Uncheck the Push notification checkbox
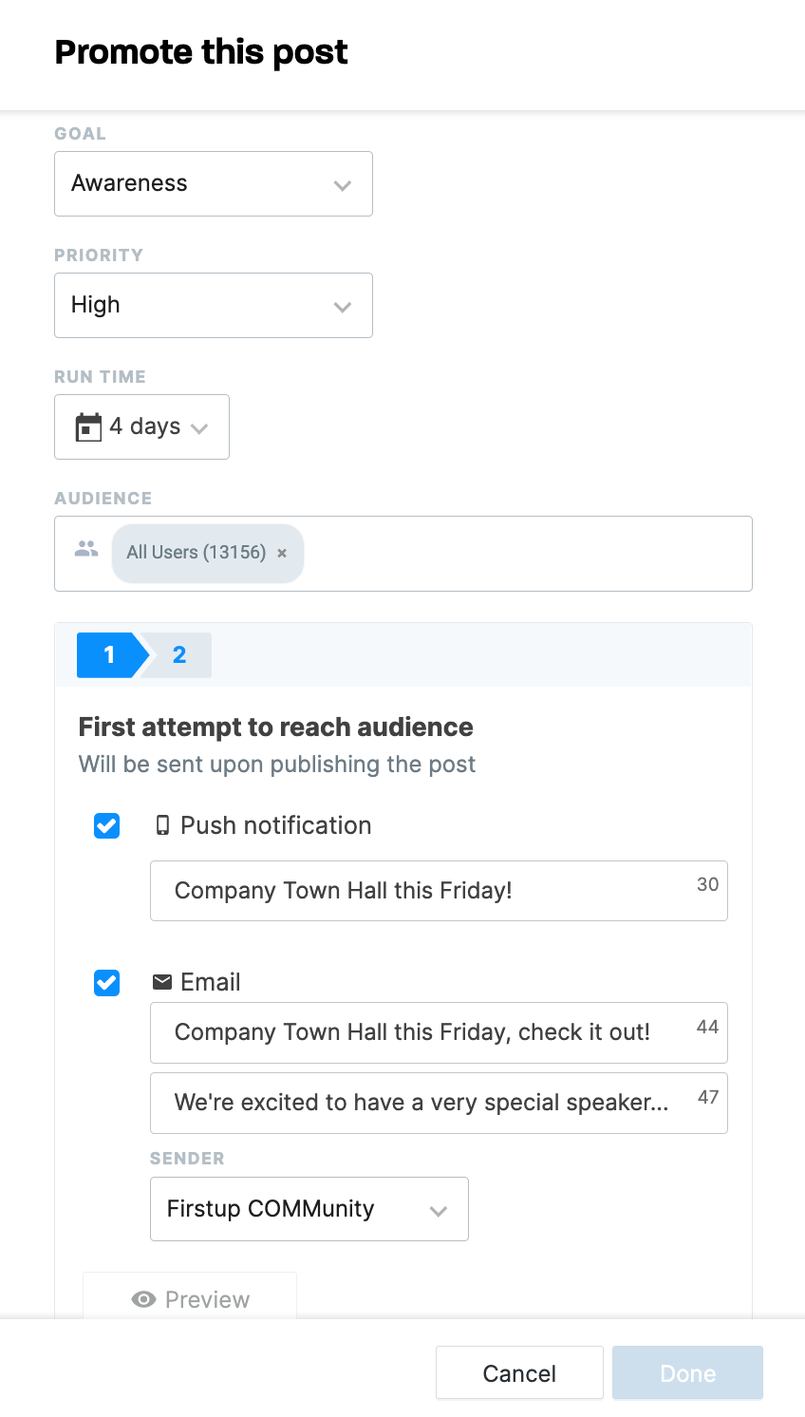The image size is (805, 1417). coord(107,826)
